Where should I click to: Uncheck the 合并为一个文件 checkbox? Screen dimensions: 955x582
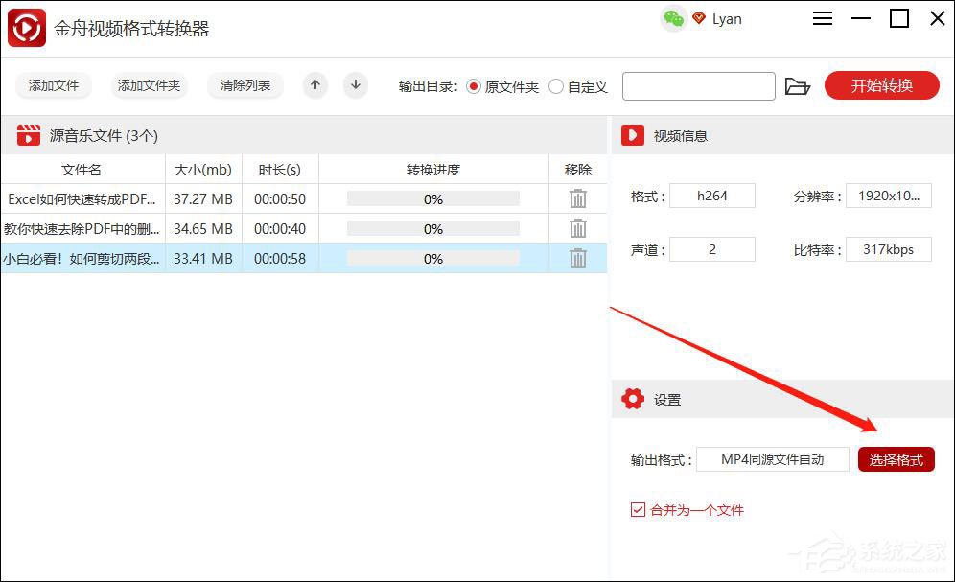(637, 510)
